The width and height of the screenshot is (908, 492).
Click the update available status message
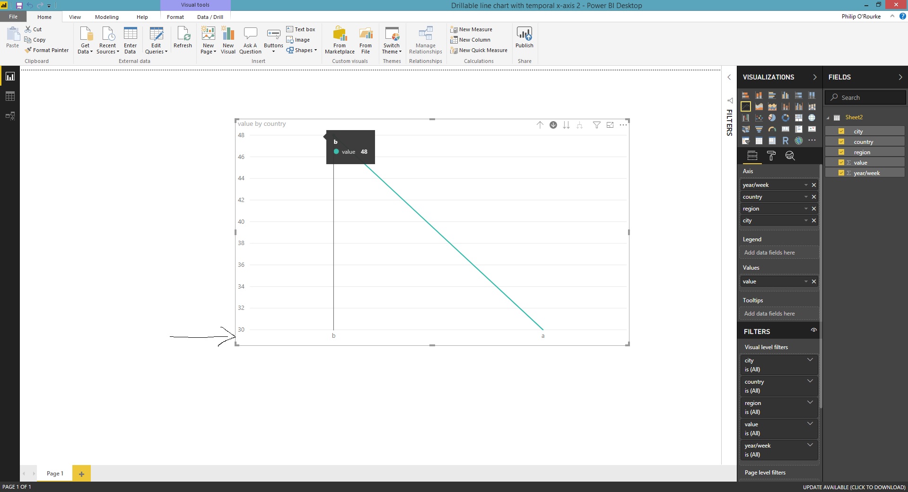pos(854,487)
